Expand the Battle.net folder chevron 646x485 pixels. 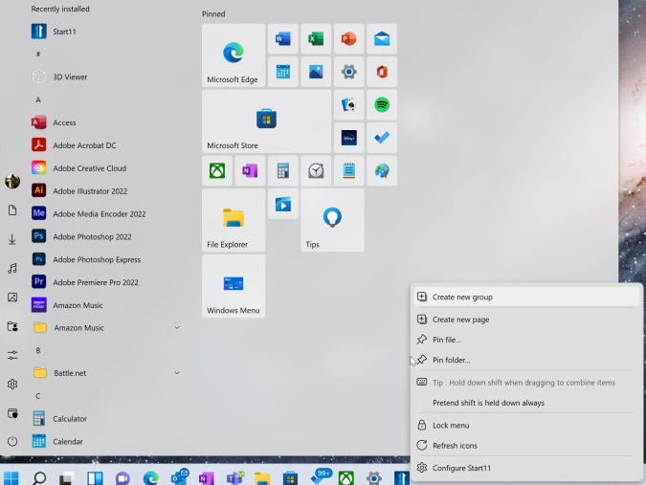click(177, 373)
